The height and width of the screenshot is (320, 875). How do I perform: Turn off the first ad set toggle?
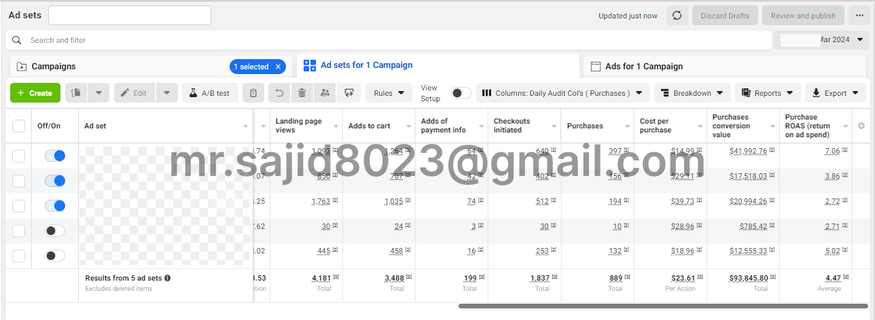coord(55,156)
